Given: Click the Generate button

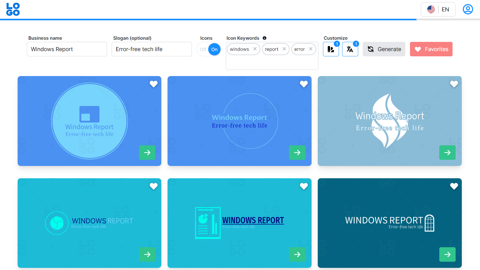Looking at the screenshot, I should point(384,49).
